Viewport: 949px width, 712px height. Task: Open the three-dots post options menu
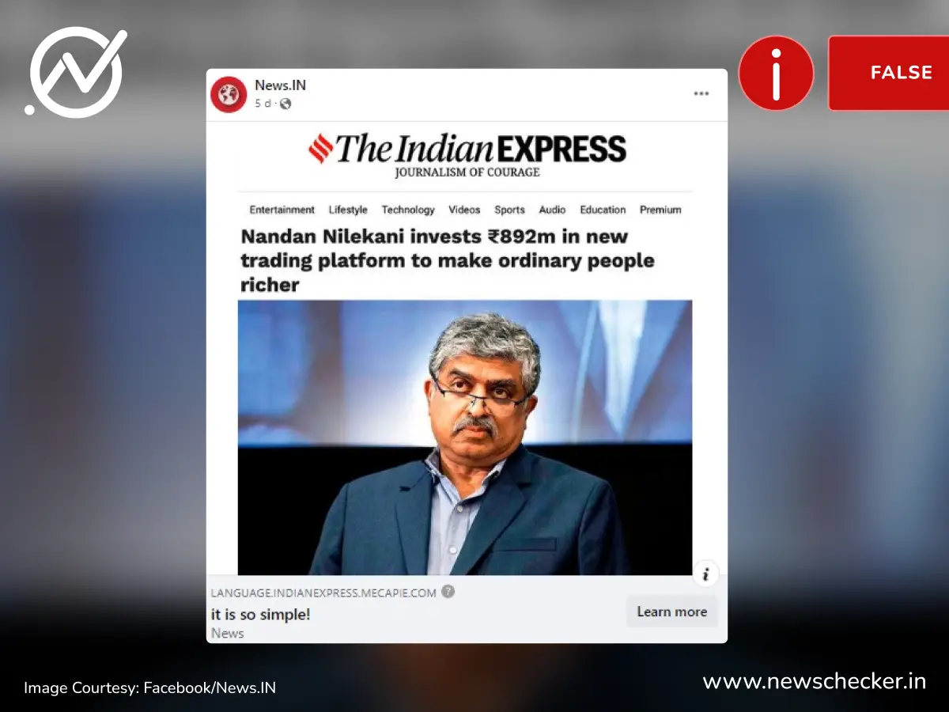(701, 93)
